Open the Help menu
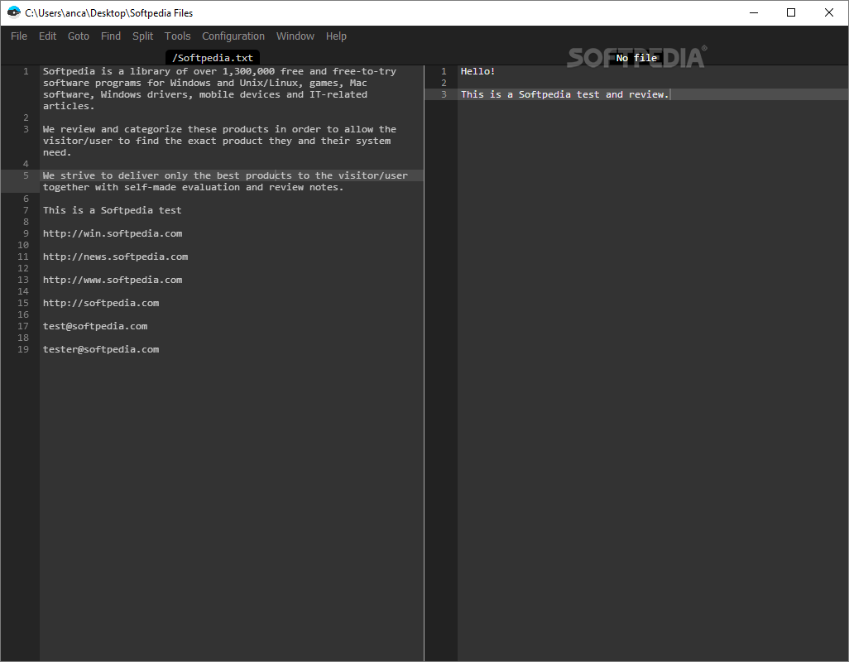Image resolution: width=849 pixels, height=662 pixels. 336,36
